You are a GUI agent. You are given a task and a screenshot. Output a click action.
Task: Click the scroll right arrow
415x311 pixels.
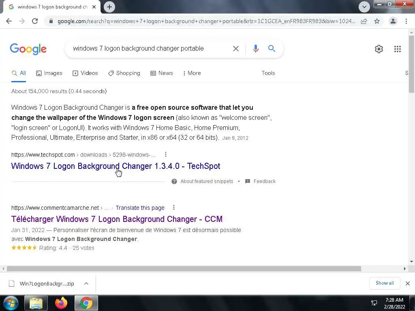point(405,269)
